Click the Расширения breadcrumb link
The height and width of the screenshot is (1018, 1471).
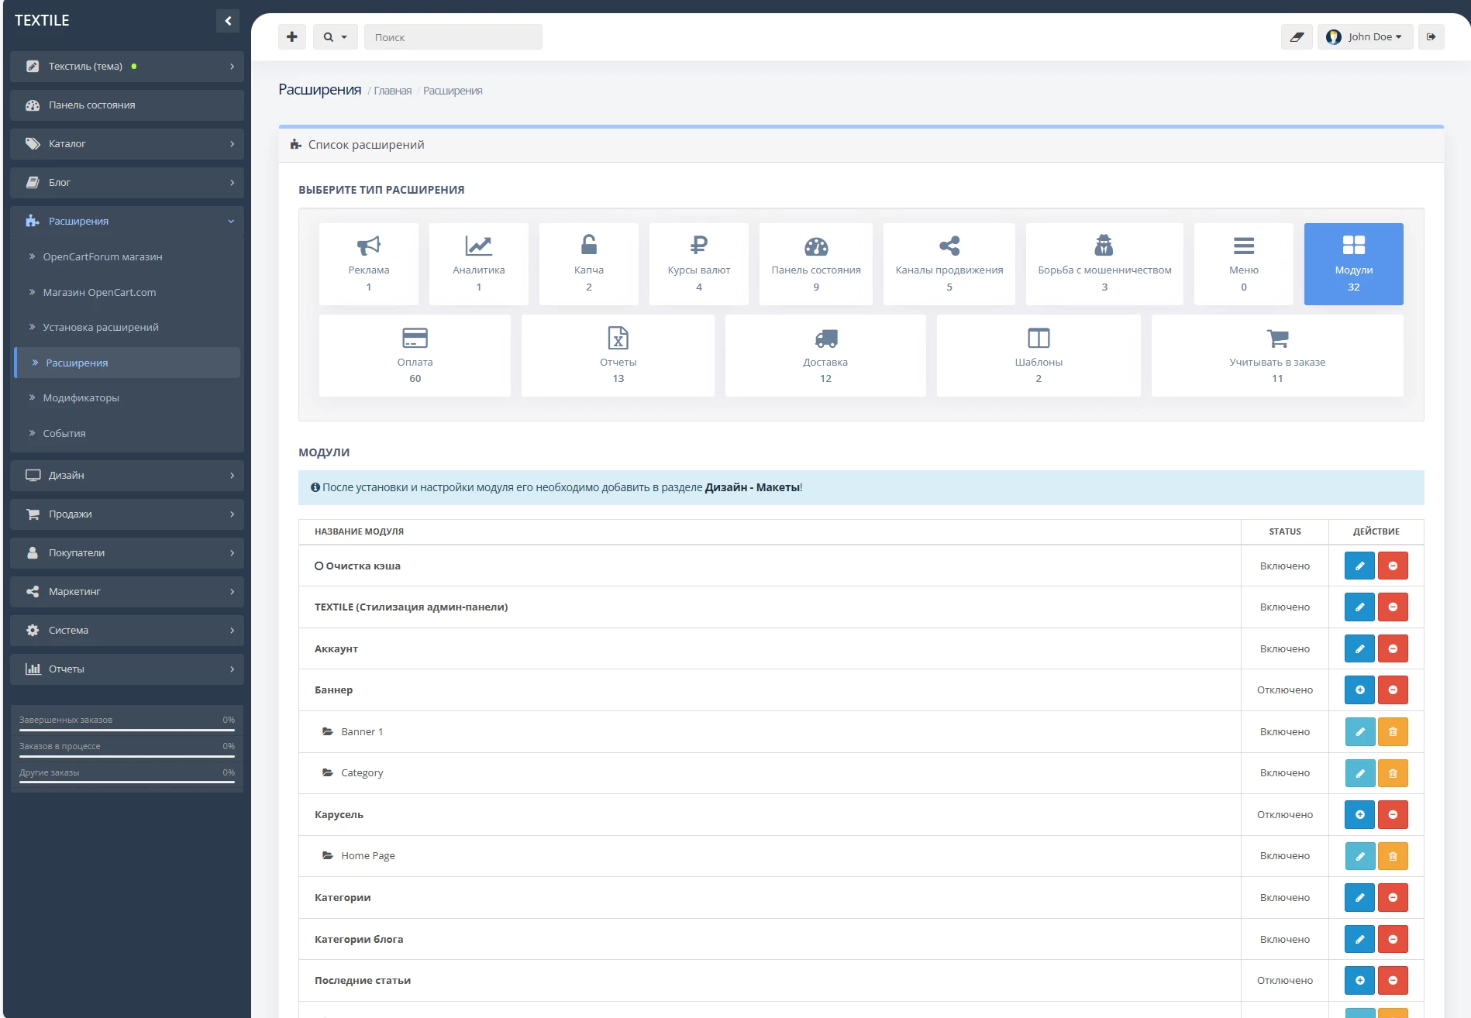[x=453, y=91]
